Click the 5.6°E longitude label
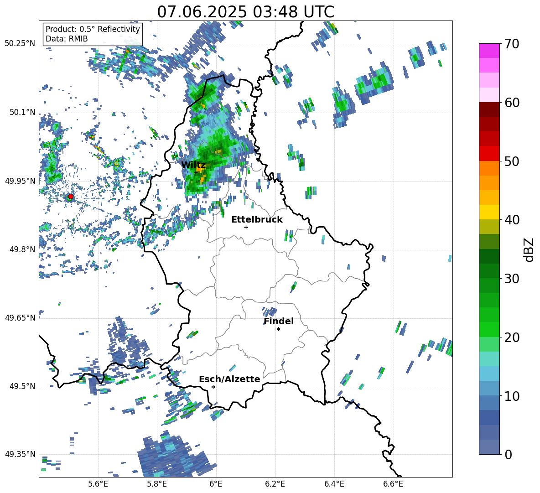Viewport: 540px width, 493px height. coord(98,484)
